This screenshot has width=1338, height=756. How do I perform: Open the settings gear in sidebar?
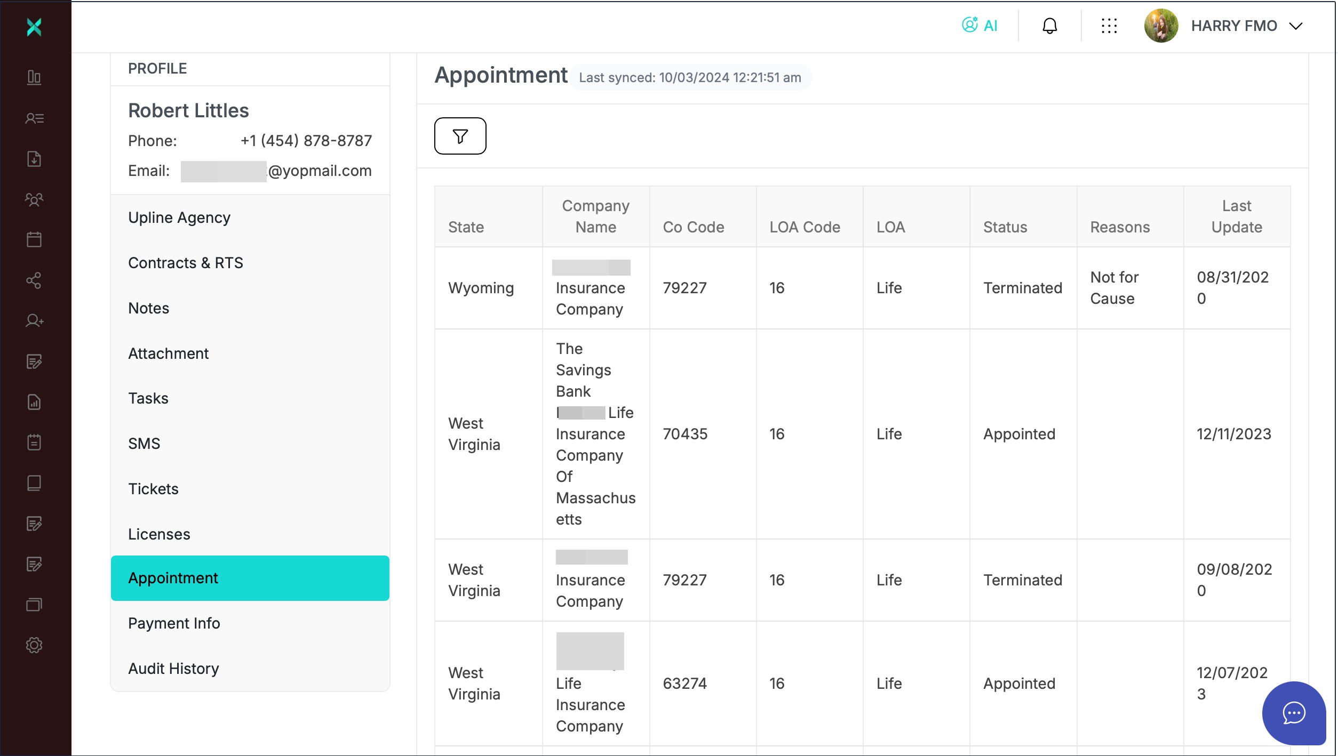click(x=34, y=645)
